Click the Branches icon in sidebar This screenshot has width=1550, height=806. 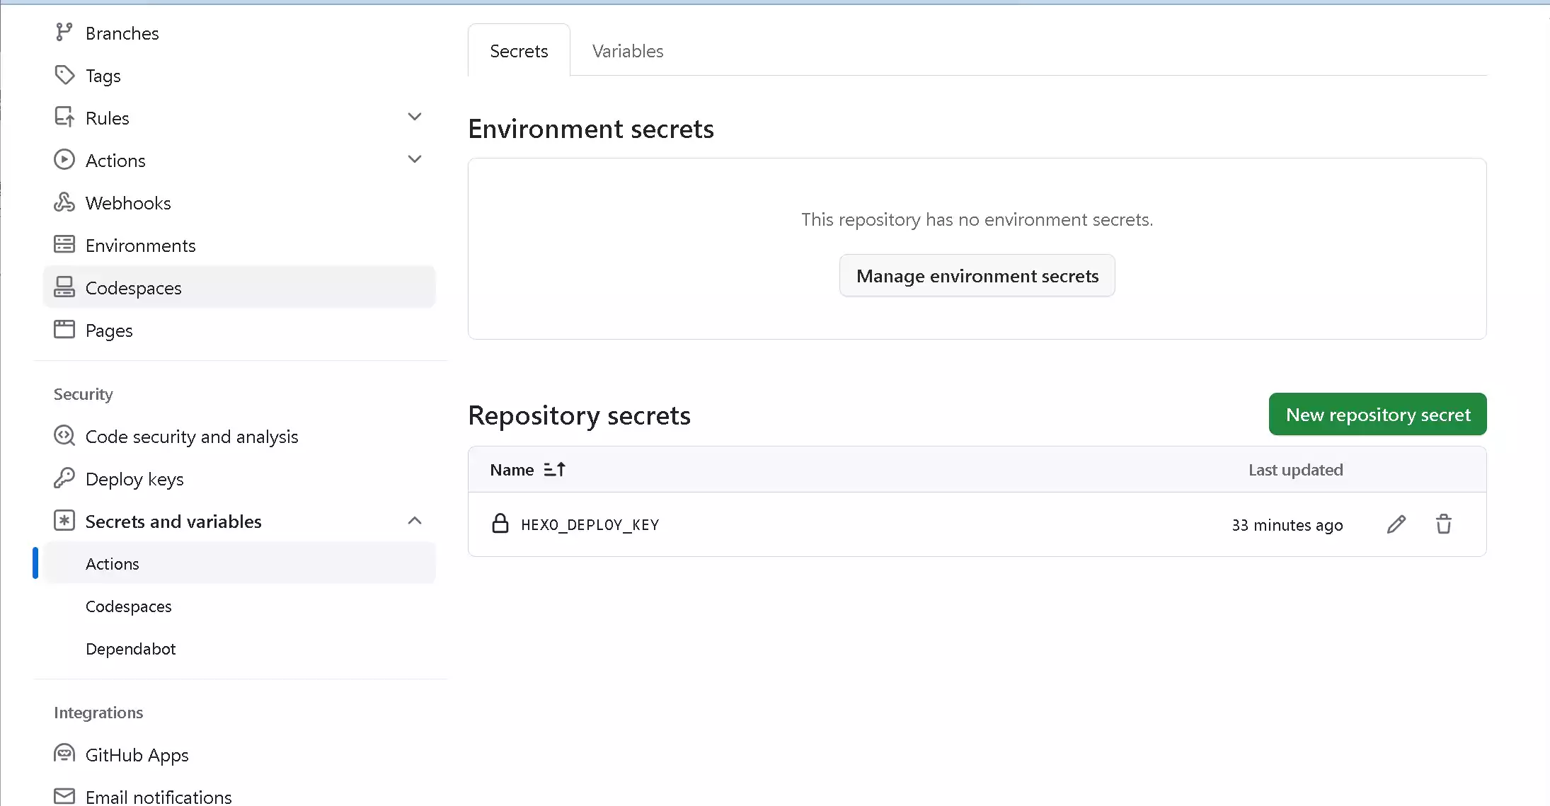tap(64, 33)
